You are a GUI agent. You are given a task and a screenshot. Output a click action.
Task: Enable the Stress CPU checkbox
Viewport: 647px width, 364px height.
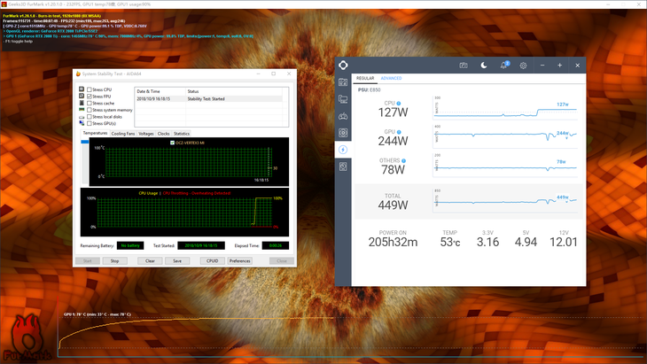point(90,89)
